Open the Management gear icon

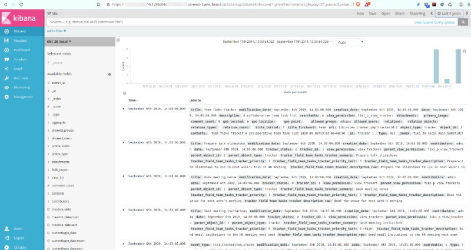coord(6,96)
